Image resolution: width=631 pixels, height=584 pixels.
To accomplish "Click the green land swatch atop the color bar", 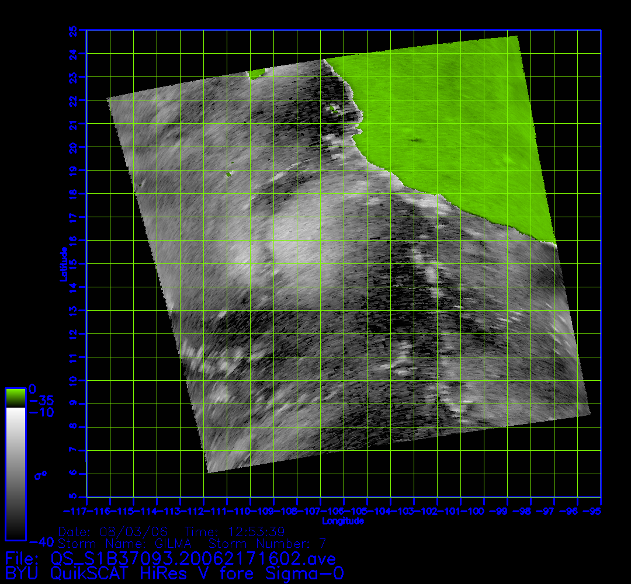I will (x=15, y=398).
